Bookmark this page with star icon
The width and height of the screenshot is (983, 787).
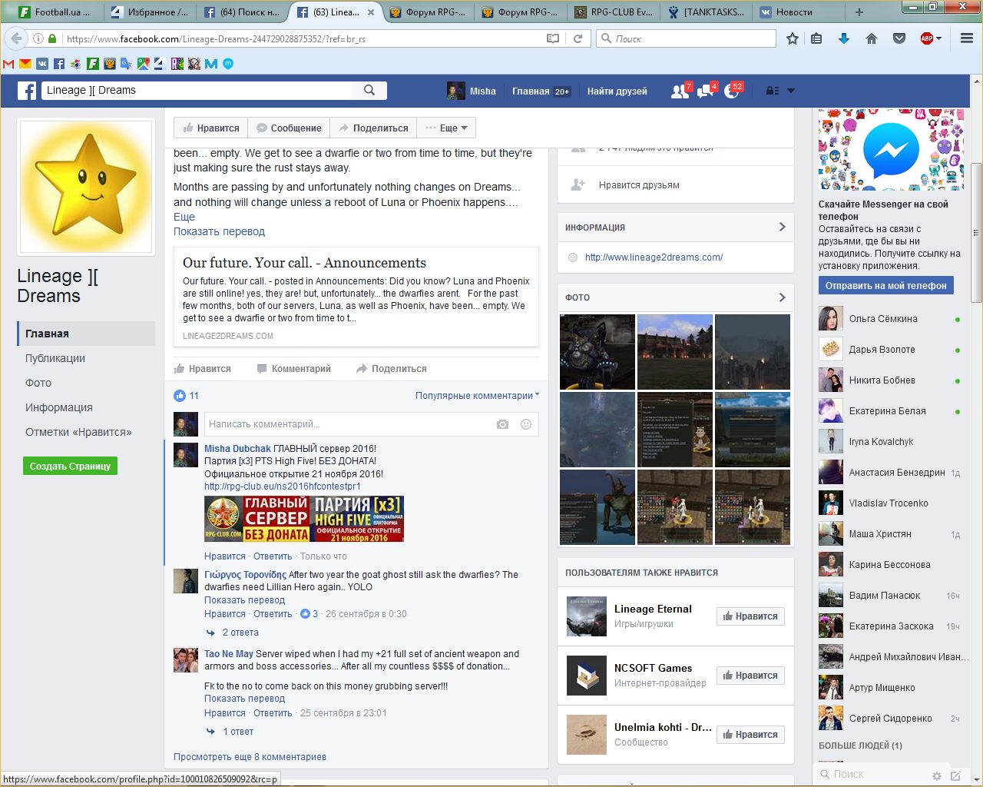point(793,38)
